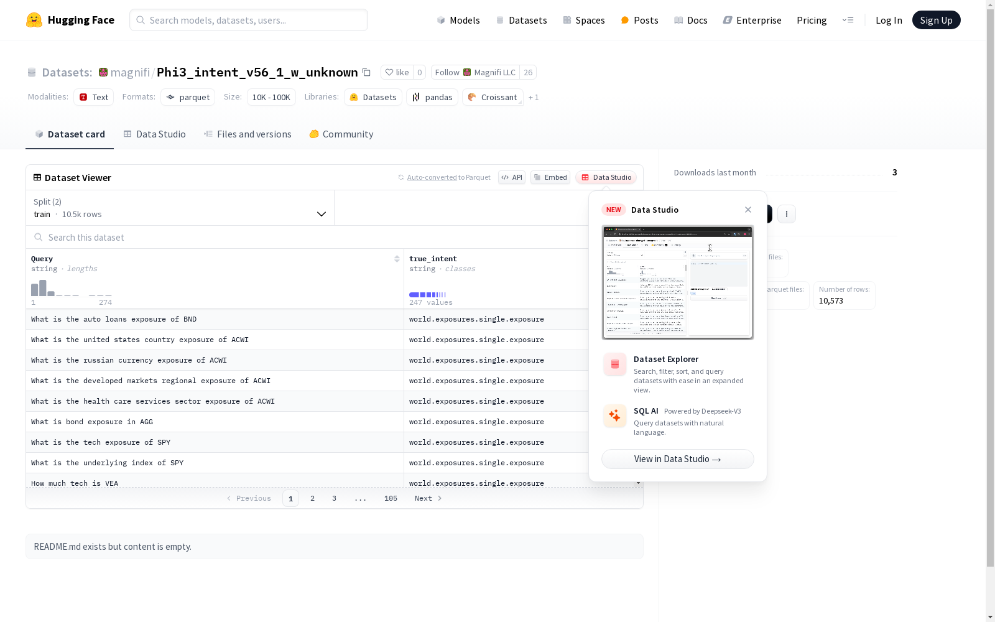Viewport: 995px width, 622px height.
Task: Click the like count number
Action: click(420, 73)
